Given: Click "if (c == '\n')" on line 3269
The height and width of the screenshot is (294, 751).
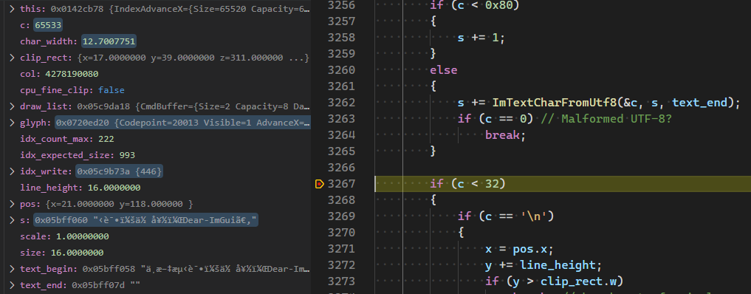Looking at the screenshot, I should point(506,216).
